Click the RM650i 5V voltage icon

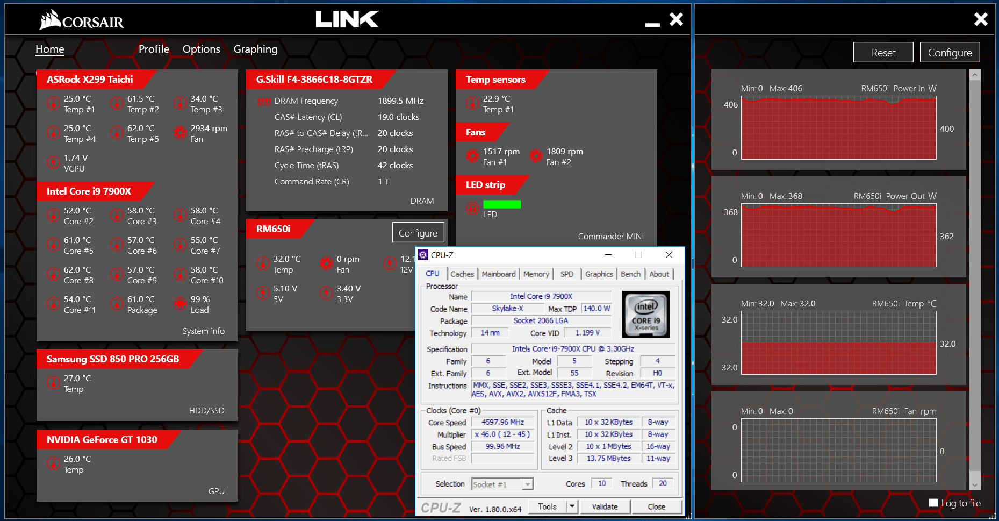click(x=263, y=292)
